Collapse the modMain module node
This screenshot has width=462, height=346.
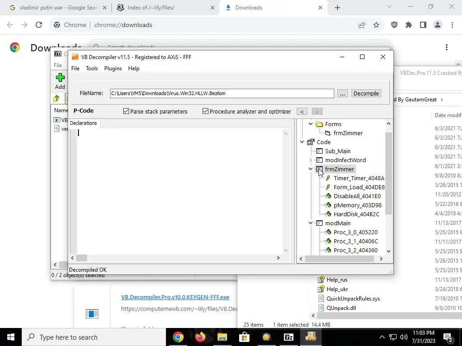pos(310,223)
